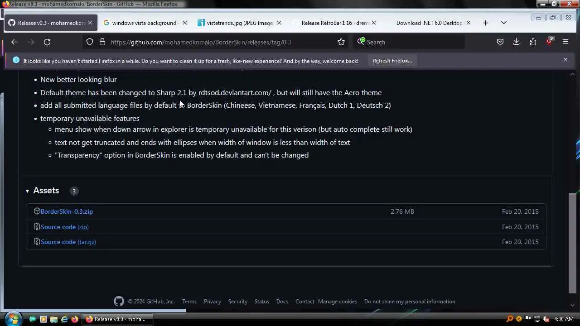List all open tabs
580x326 pixels.
(x=504, y=23)
